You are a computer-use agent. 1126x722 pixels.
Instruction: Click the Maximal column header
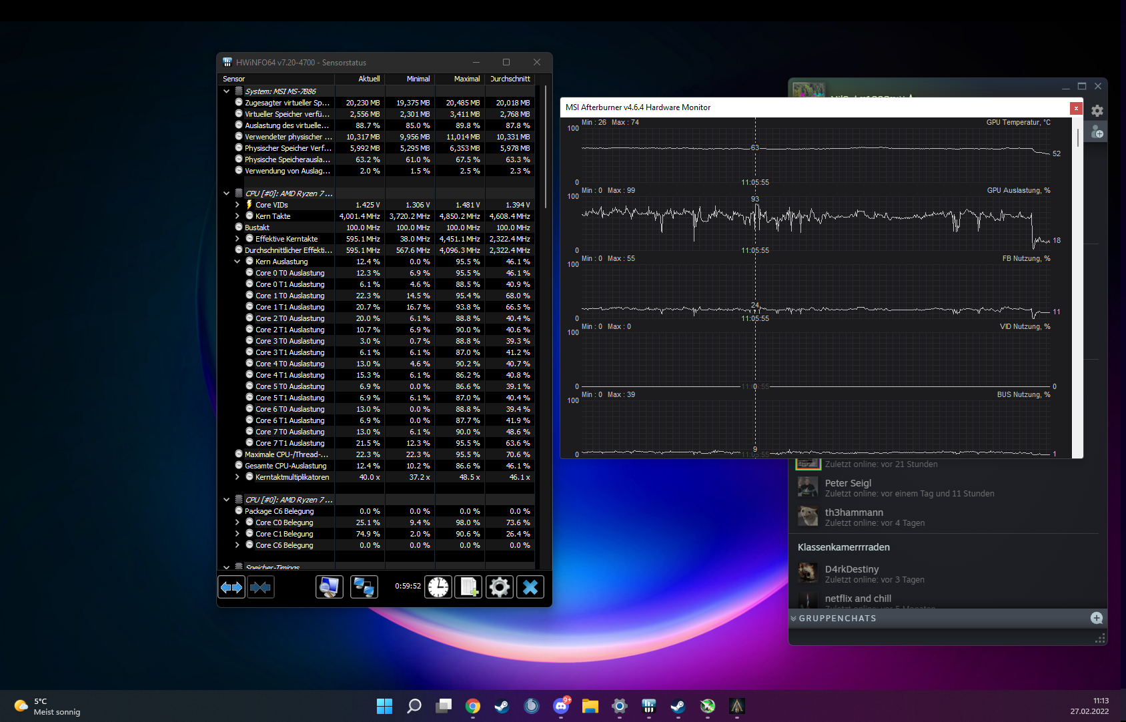460,79
